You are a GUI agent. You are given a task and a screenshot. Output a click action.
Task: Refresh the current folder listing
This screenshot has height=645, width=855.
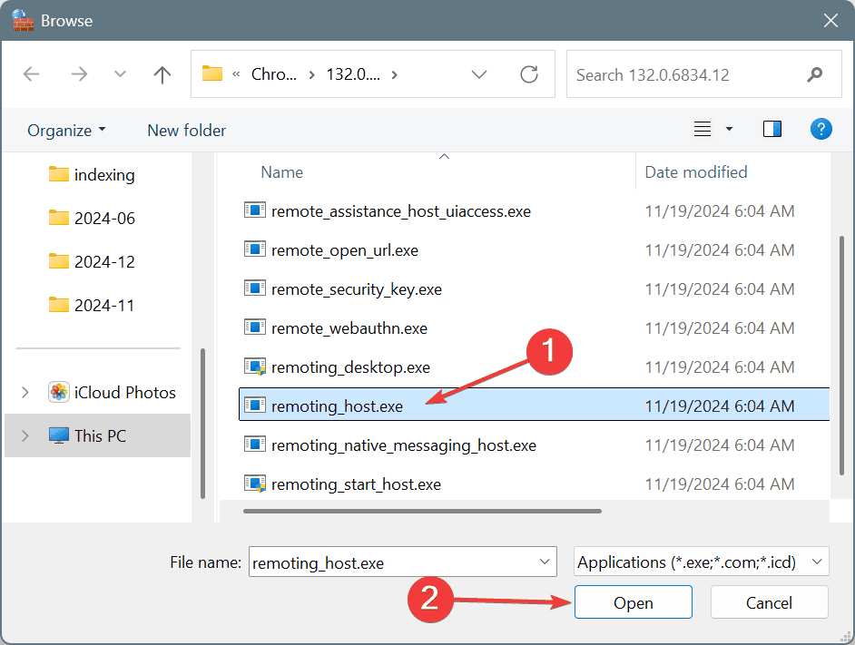(529, 74)
